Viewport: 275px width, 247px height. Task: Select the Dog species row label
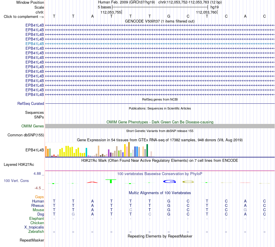tap(41, 214)
